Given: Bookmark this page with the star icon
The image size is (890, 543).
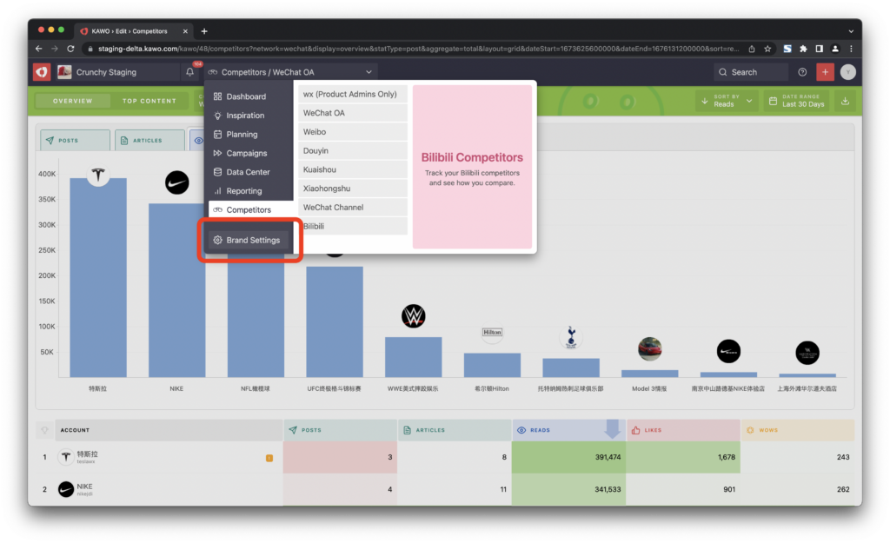Looking at the screenshot, I should pos(767,49).
